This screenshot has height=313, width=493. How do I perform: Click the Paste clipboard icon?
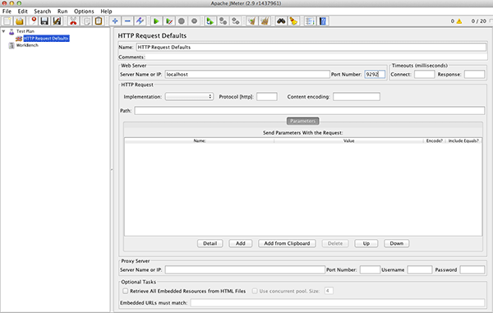point(99,21)
